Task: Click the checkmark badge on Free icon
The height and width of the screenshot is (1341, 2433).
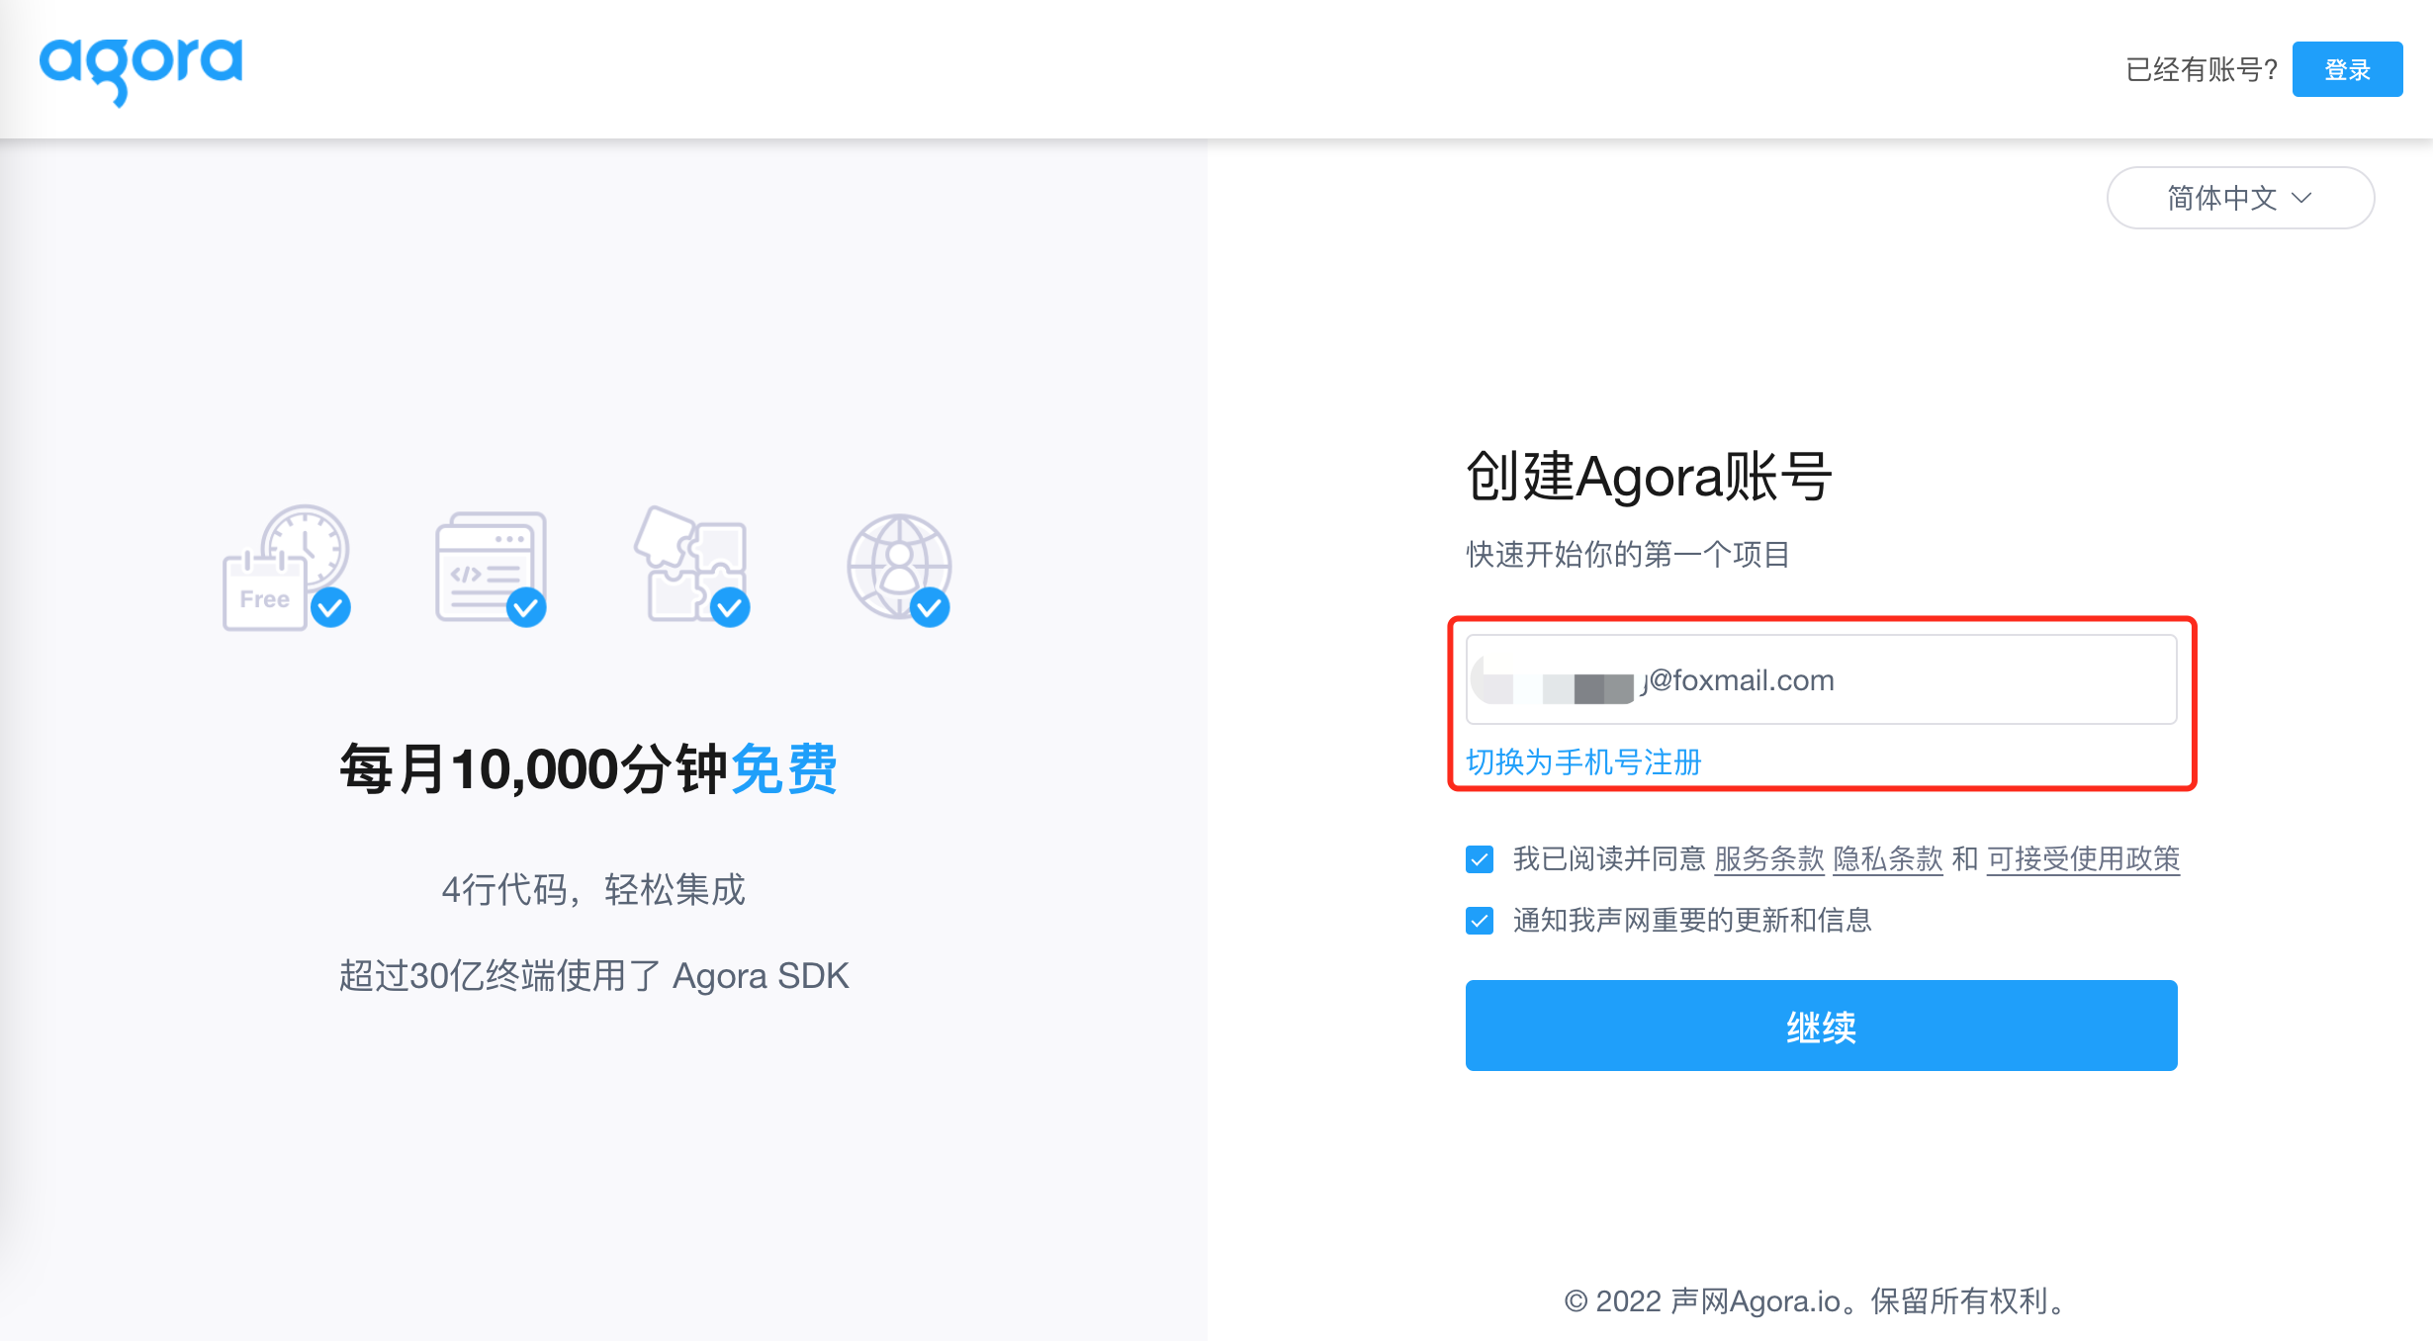Action: pos(330,607)
